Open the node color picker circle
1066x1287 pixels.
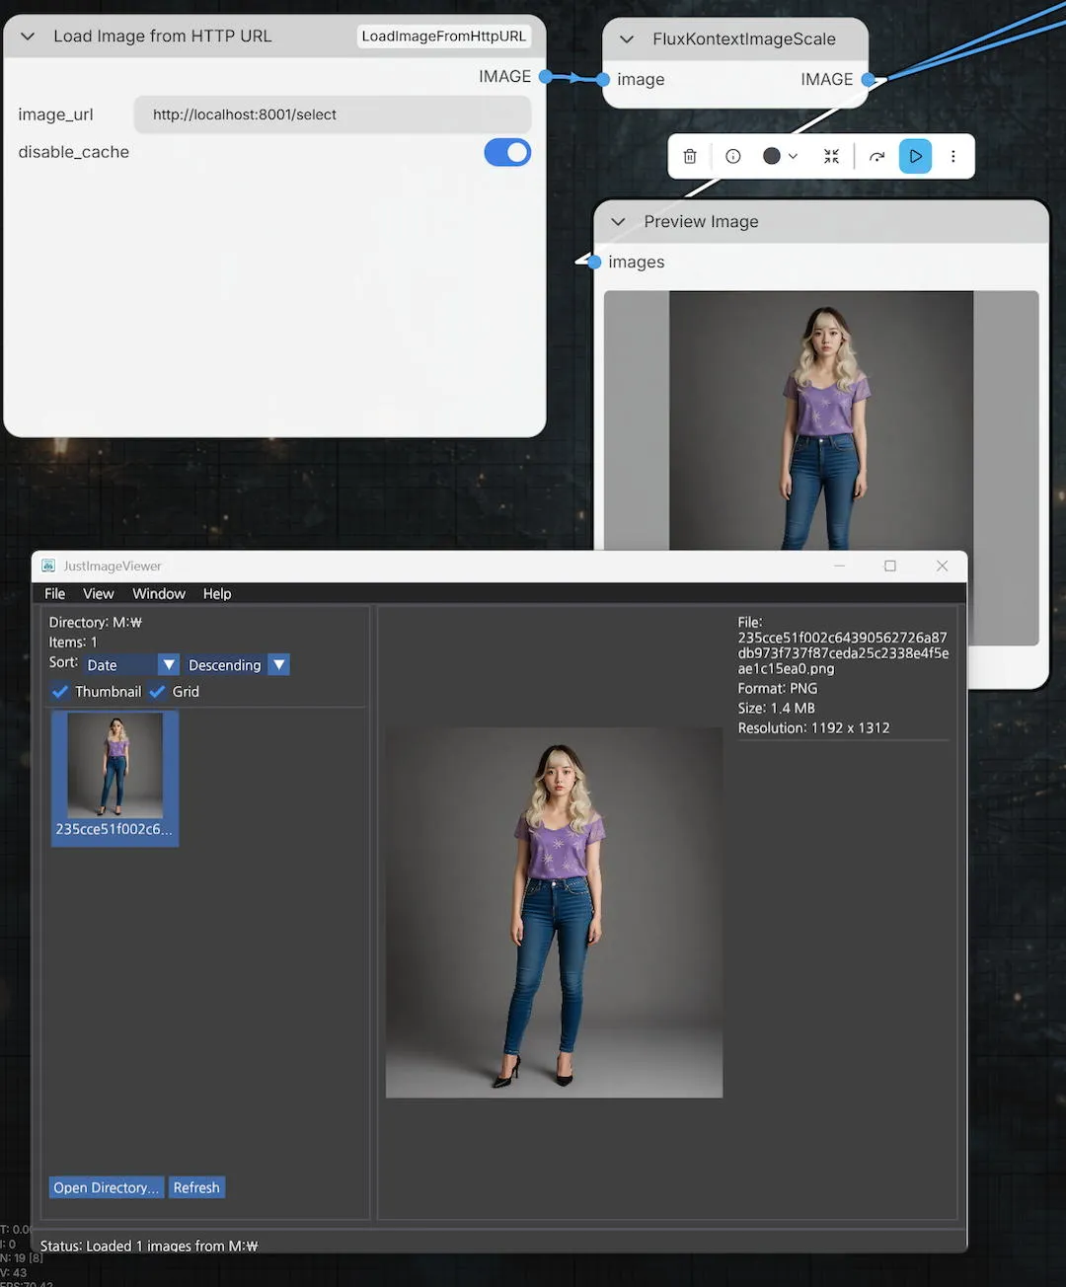tap(772, 156)
